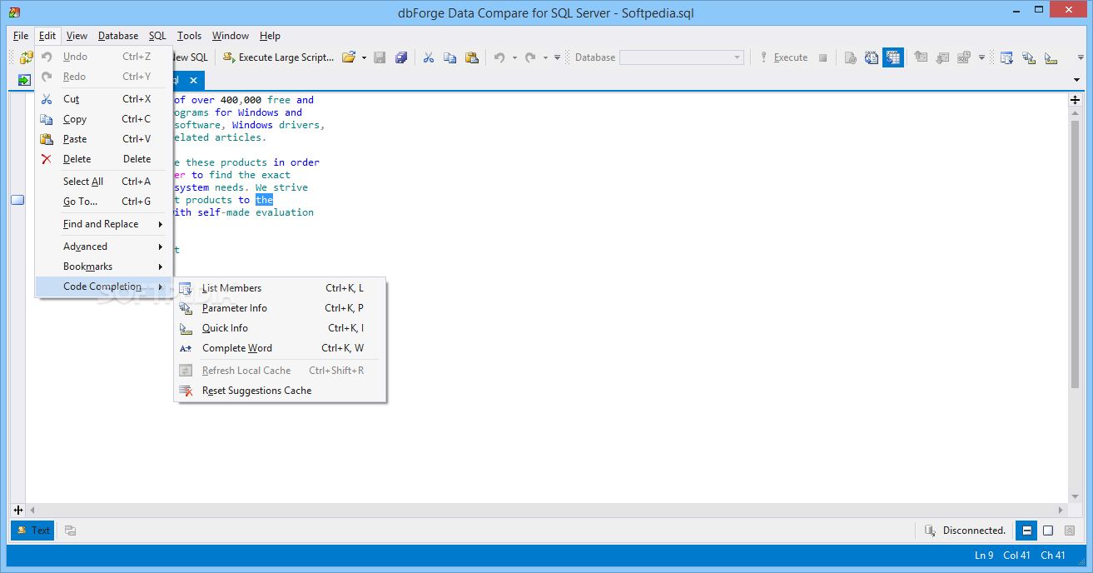
Task: Open the Redo history dropdown arrow
Action: [x=545, y=57]
